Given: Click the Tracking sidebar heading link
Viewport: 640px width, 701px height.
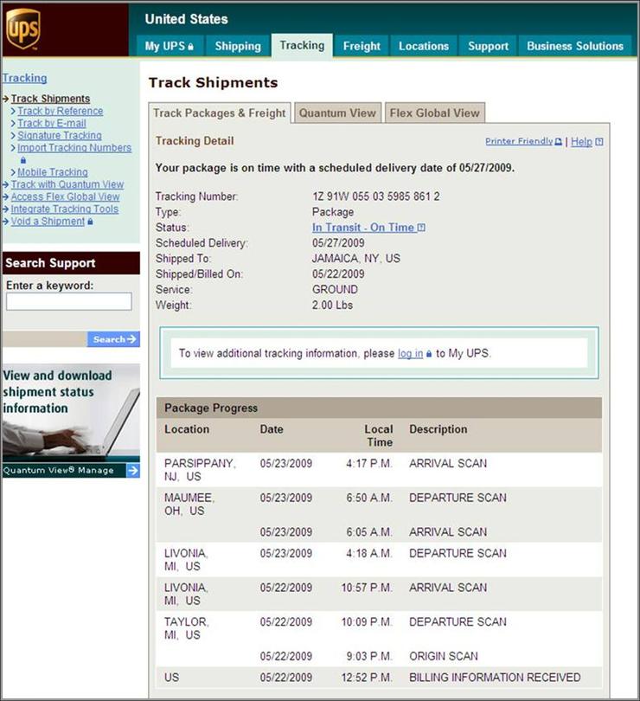Looking at the screenshot, I should [x=24, y=78].
